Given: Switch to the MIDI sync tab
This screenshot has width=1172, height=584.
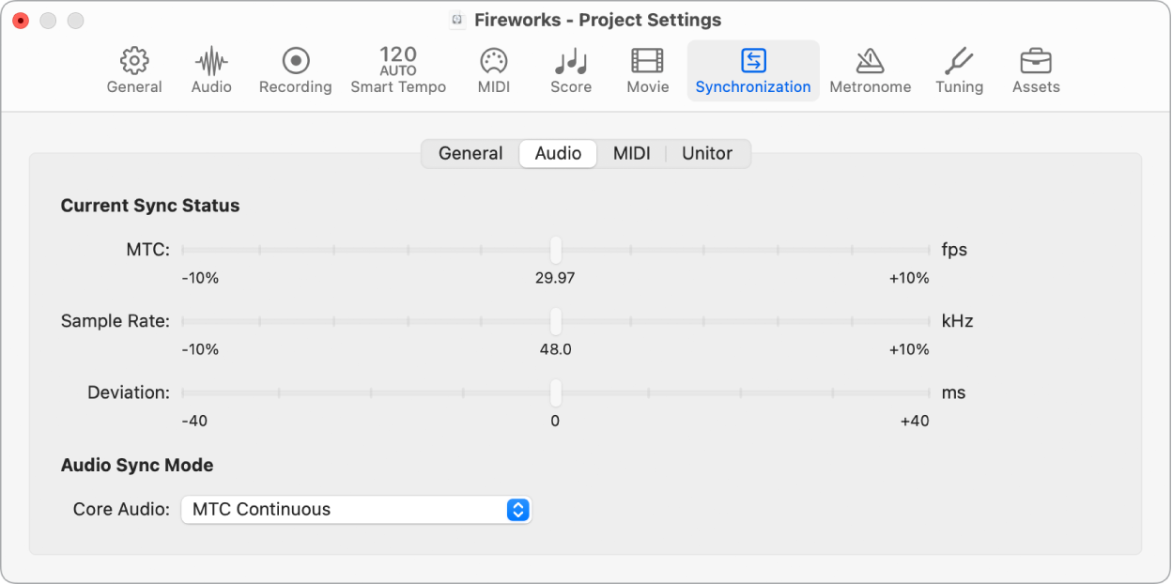Looking at the screenshot, I should click(631, 153).
